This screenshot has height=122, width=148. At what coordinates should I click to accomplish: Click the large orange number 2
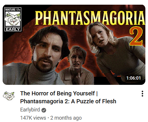point(136,36)
